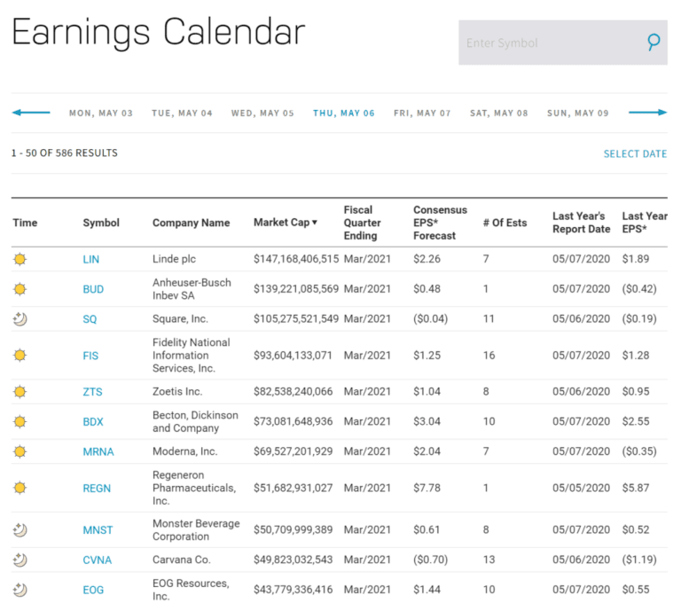
Task: Click the sun icon in Linde row
Action: click(20, 259)
